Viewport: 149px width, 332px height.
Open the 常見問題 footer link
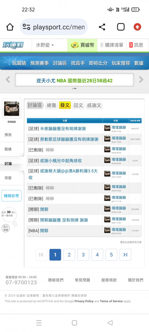[x=82, y=280]
